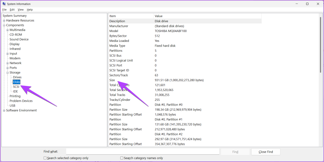324x162 pixels.
Task: Select the SCSI storage item
Action: pyautogui.click(x=16, y=87)
